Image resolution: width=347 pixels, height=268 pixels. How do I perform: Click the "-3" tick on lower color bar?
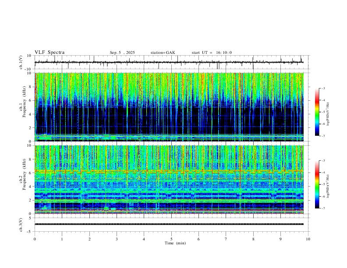point(323,161)
